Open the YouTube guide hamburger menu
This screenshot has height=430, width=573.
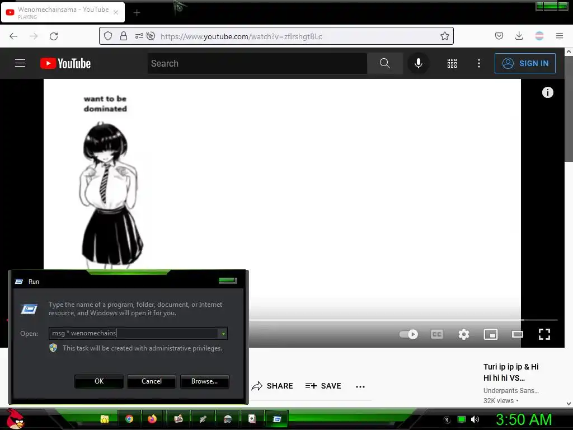click(x=20, y=63)
